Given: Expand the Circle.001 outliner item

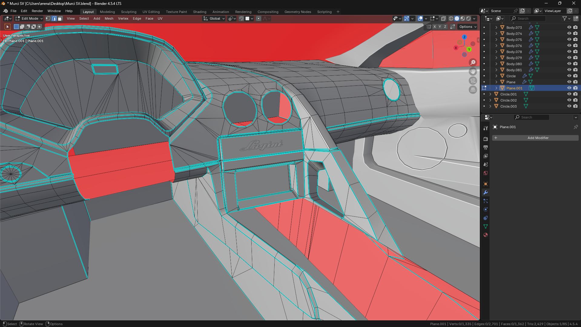Looking at the screenshot, I should (x=490, y=94).
